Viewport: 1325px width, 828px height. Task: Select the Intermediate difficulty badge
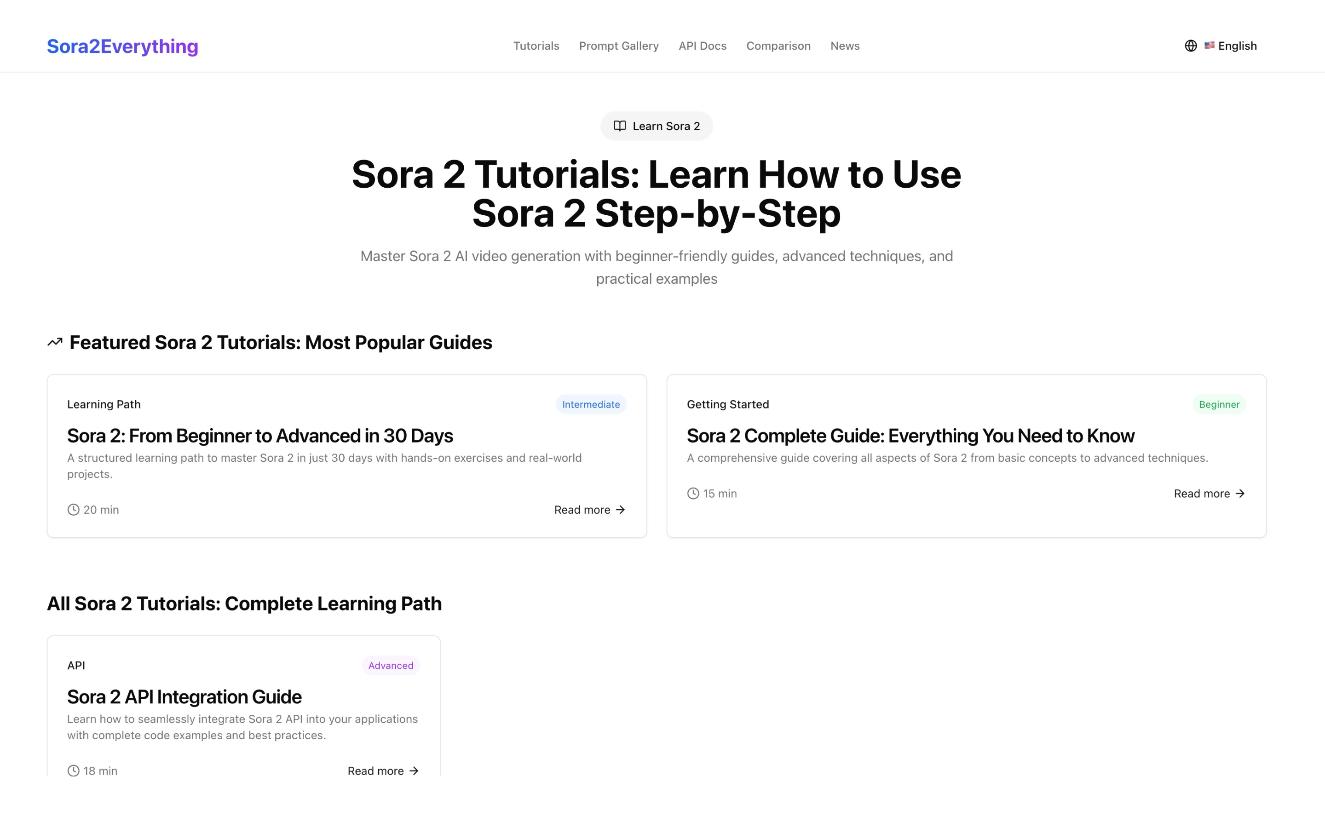pos(591,404)
